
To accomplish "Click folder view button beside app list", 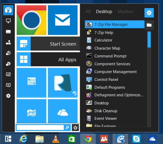I will (149, 25).
